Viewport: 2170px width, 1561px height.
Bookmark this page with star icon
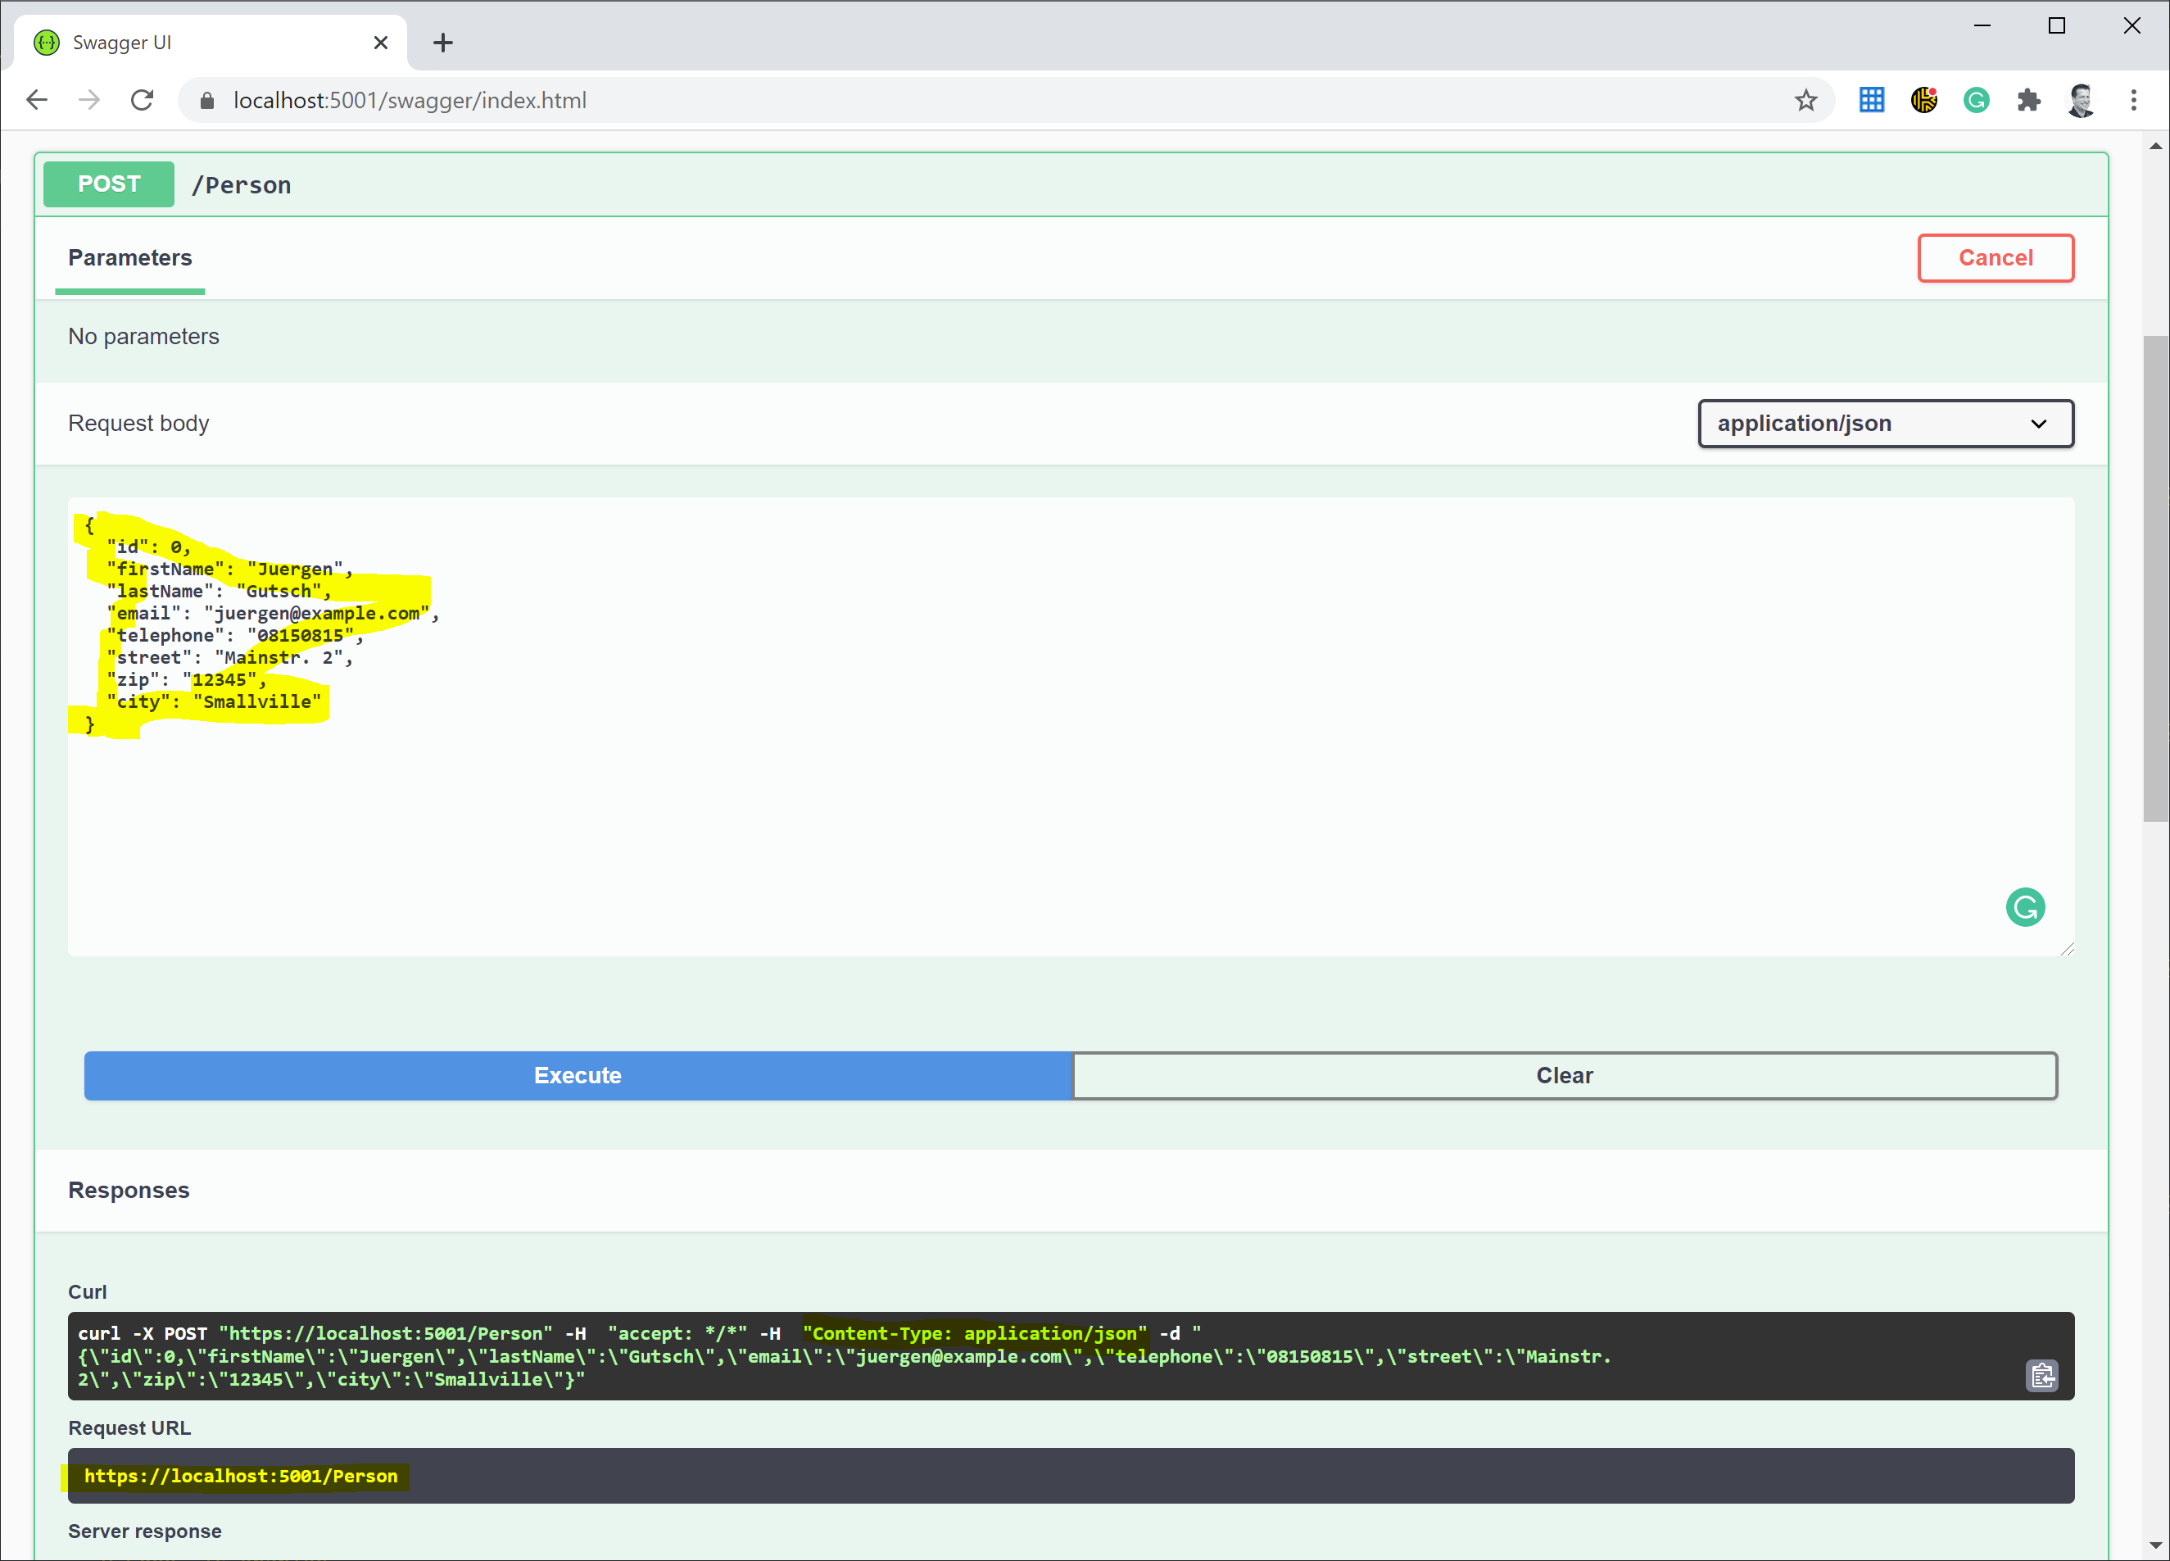pos(1805,101)
